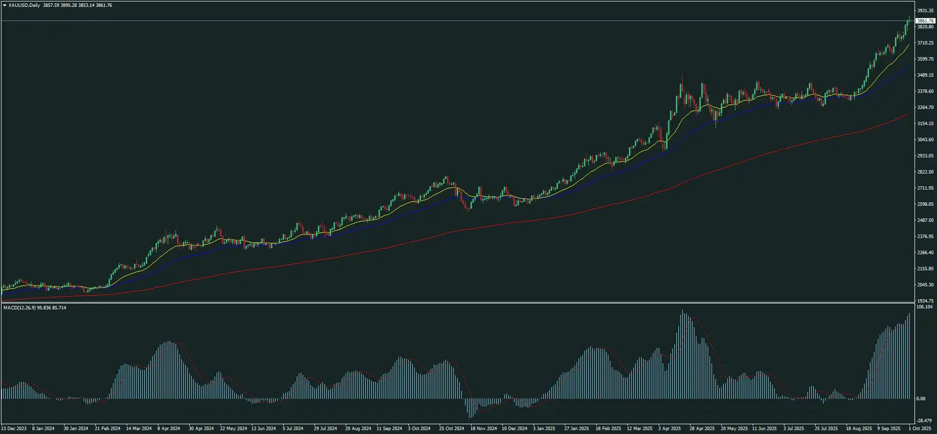Click the -28.479 MACD scale value
937x434 pixels.
coord(924,421)
